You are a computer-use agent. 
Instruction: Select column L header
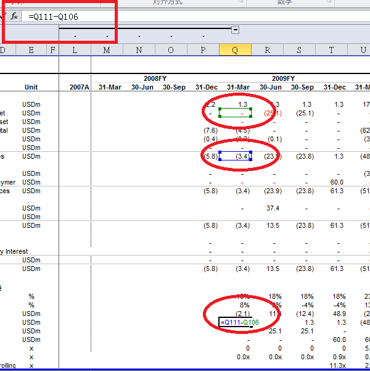pos(75,50)
